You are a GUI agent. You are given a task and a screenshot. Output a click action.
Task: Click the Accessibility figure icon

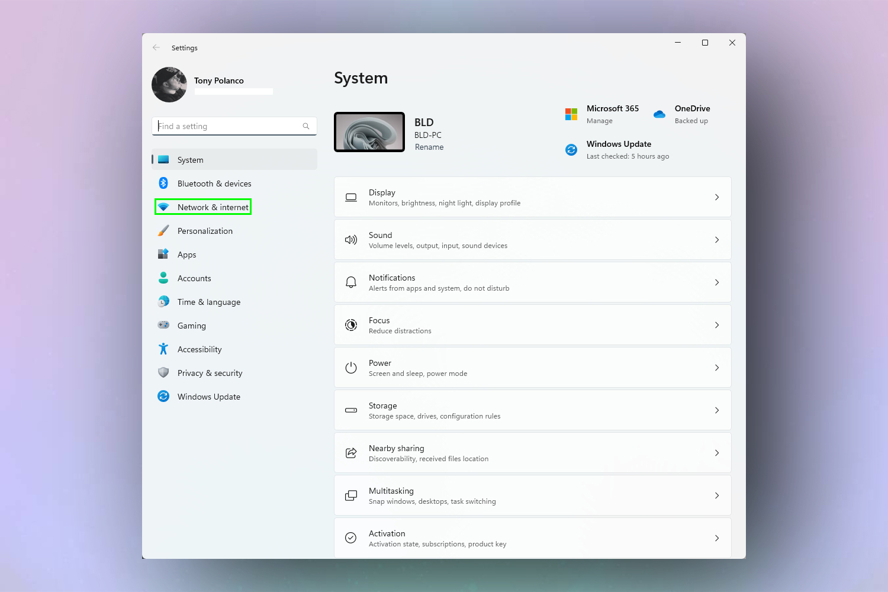point(163,349)
